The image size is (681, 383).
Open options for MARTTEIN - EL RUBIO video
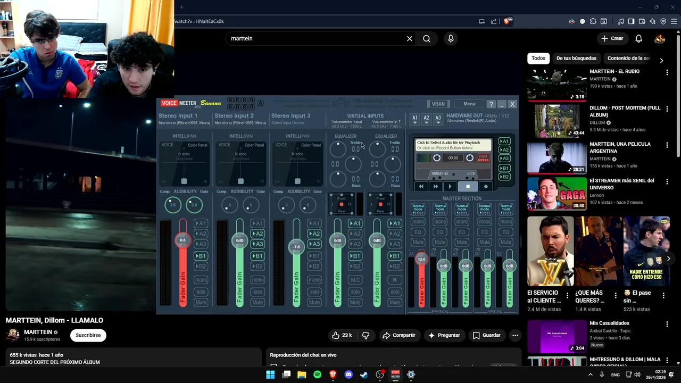[x=667, y=72]
